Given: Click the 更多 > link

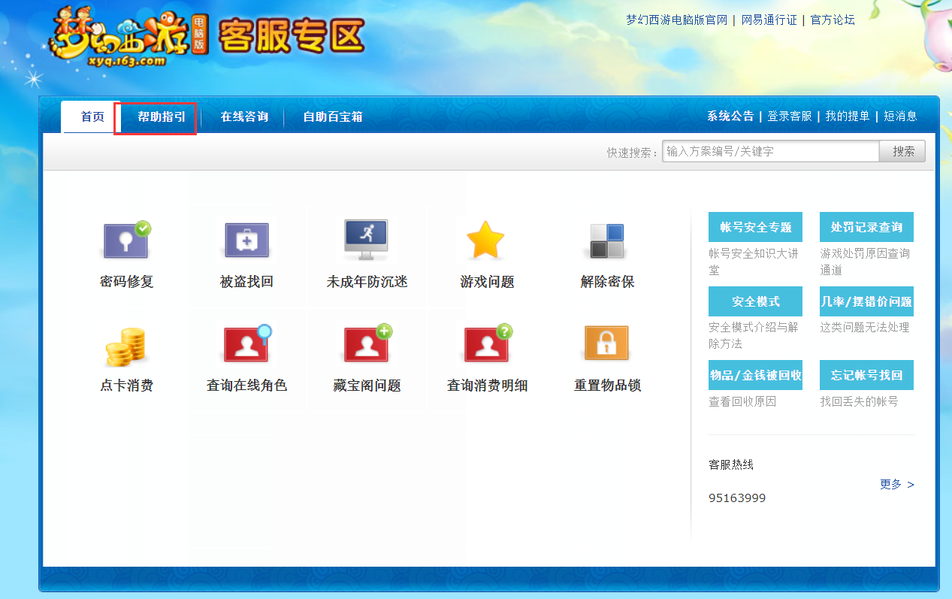Looking at the screenshot, I should tap(897, 484).
